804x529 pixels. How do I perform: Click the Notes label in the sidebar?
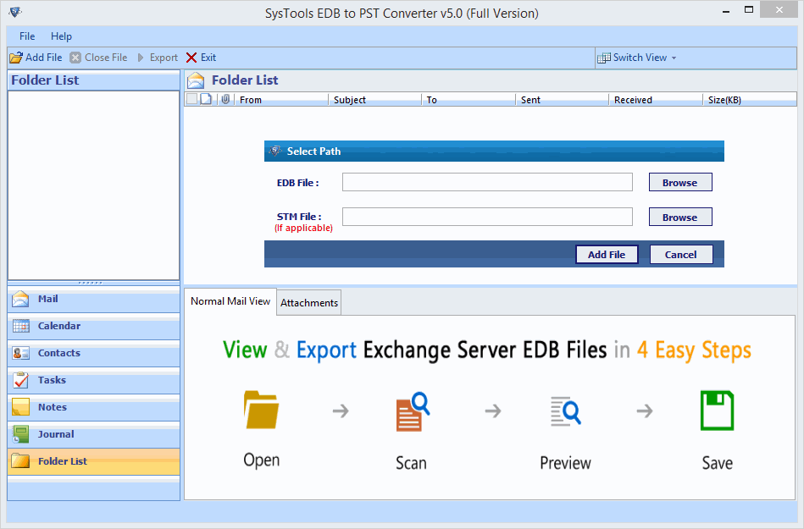click(x=53, y=408)
